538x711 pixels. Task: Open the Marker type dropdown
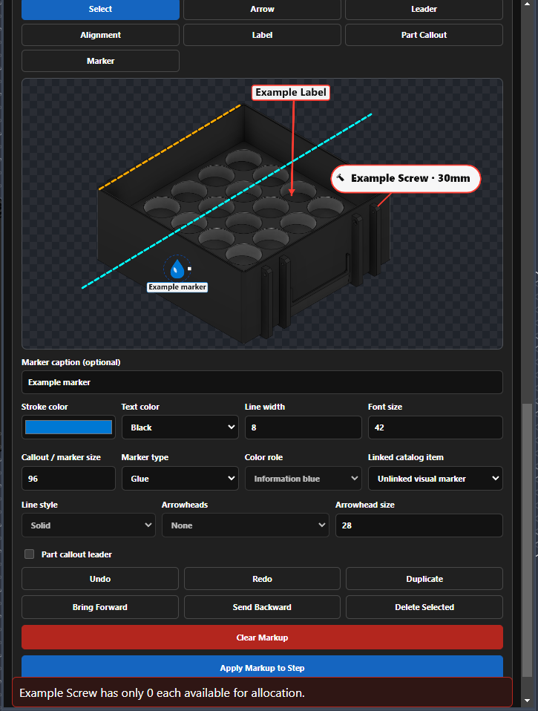click(180, 479)
